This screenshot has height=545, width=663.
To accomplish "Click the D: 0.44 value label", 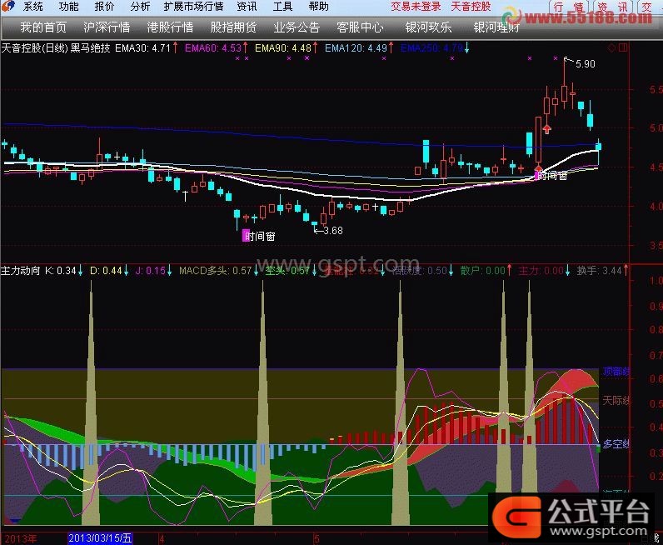I will click(106, 270).
